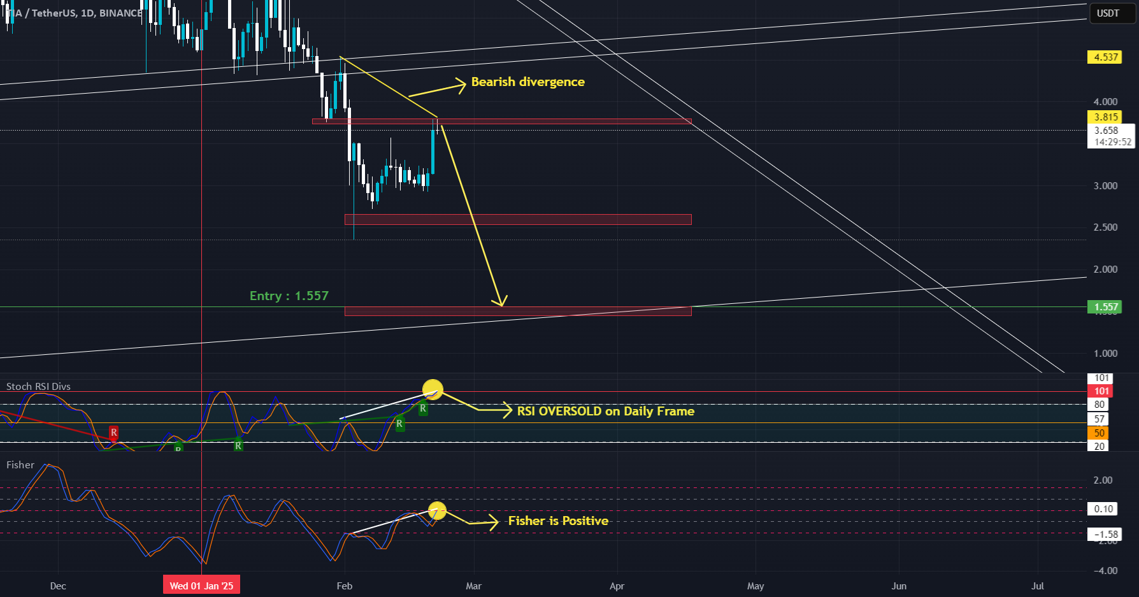Click arrowhead pointing to Fisher is Positive
Viewport: 1139px width, 597px height.
coord(492,522)
